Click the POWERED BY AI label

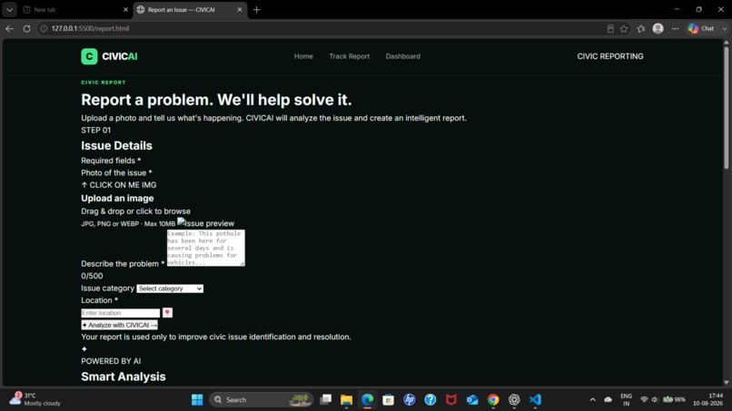[111, 361]
